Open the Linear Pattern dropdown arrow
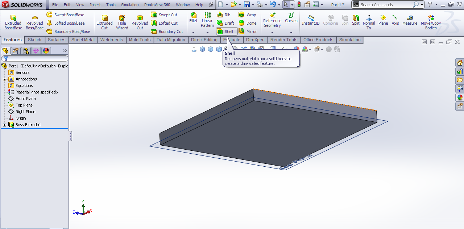 point(207,33)
